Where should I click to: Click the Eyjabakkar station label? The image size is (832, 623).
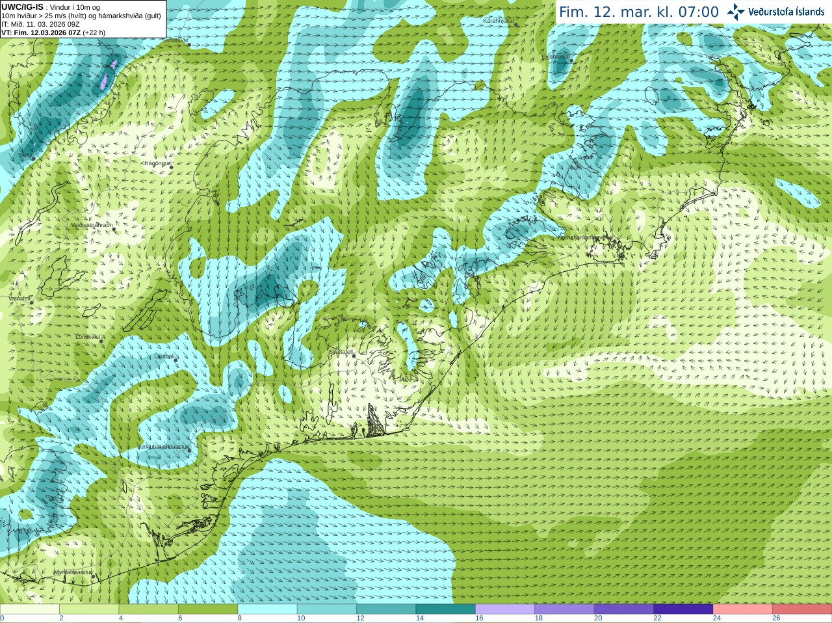pyautogui.click(x=556, y=57)
